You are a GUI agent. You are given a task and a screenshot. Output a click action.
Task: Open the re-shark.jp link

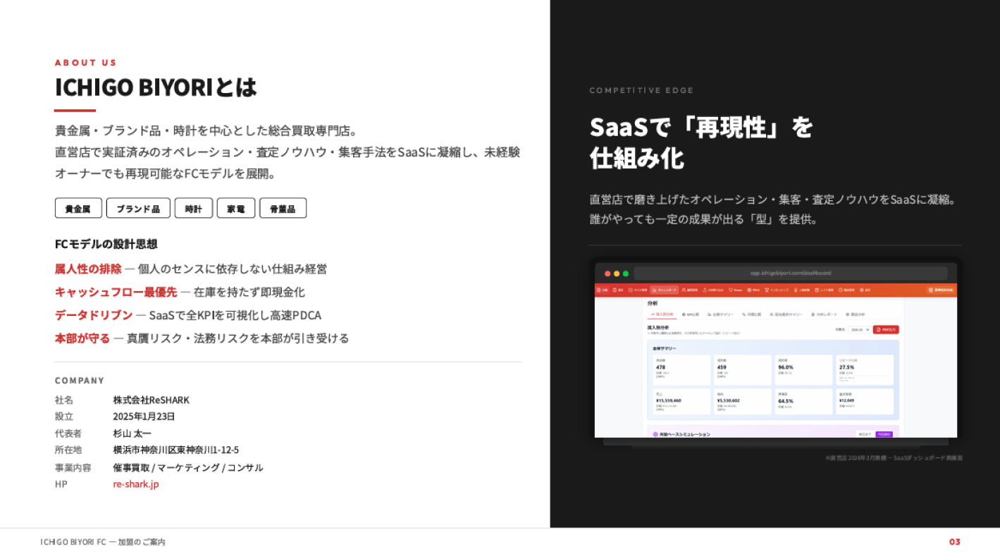(x=136, y=484)
